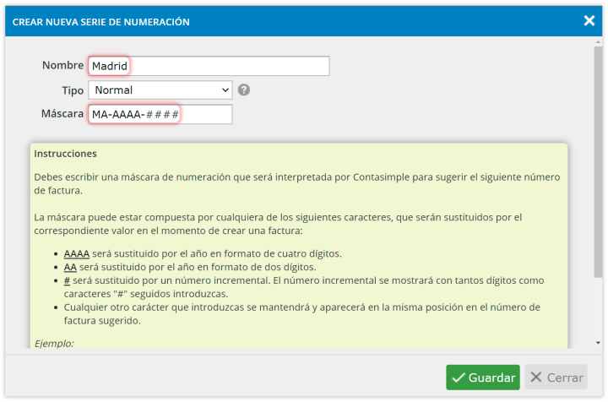Viewport: 608px width, 402px height.
Task: Focus the Máscara input field
Action: [160, 114]
